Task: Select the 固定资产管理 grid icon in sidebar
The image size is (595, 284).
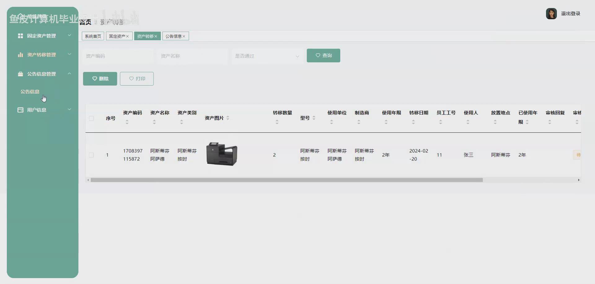Action: tap(20, 36)
